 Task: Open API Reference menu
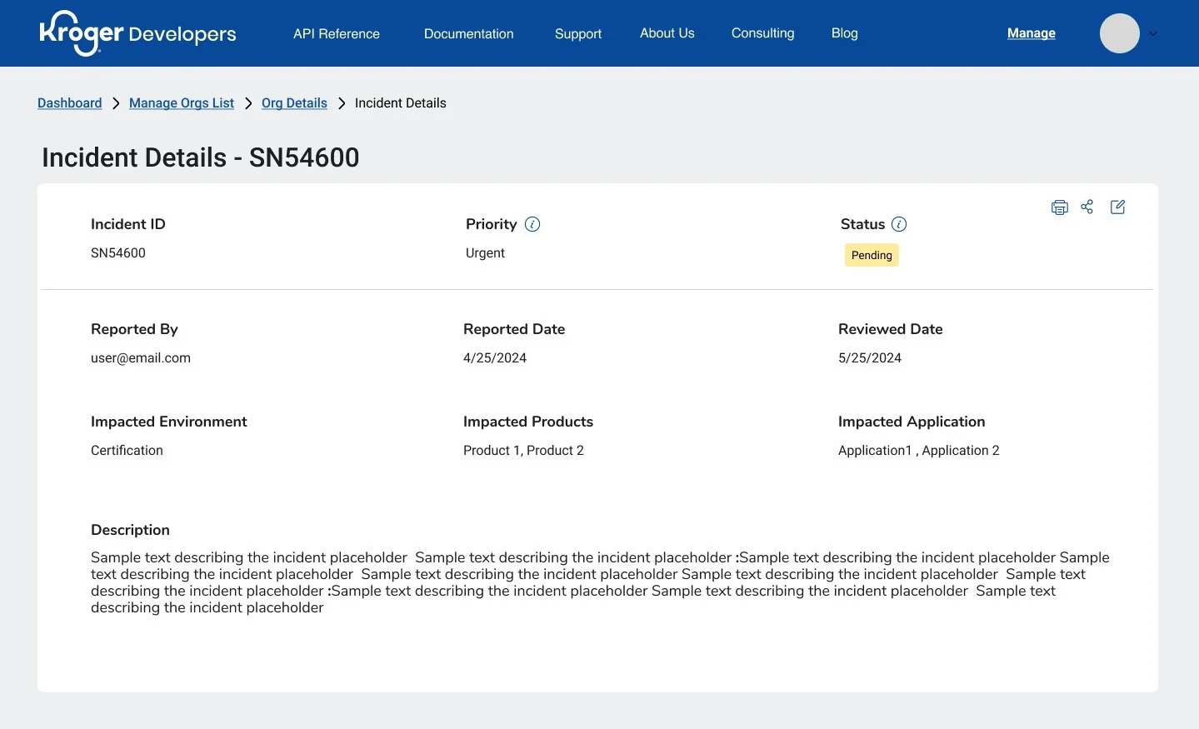[x=337, y=33]
